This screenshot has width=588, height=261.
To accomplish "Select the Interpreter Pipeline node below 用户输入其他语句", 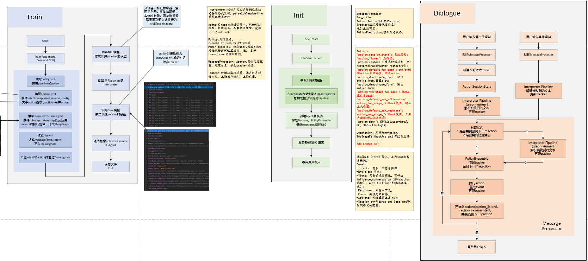I will coord(538,90).
